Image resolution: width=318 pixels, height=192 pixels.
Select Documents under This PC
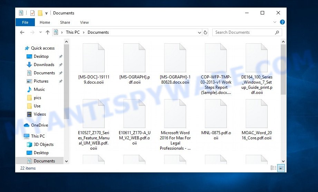[44, 161]
